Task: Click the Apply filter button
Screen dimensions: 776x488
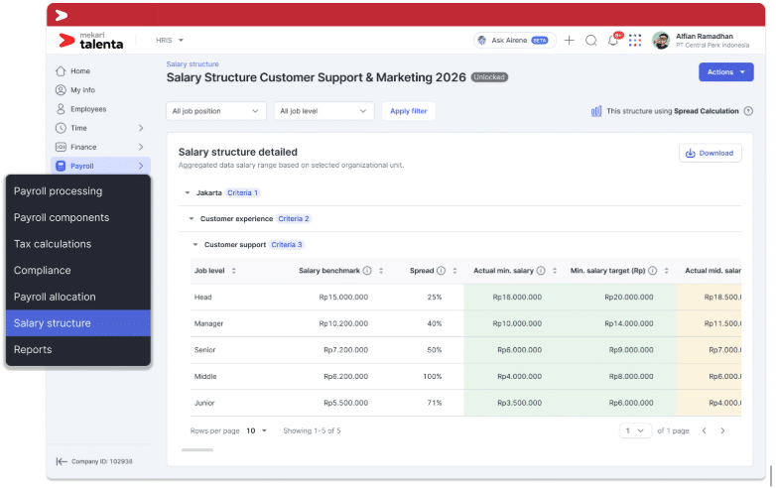Action: click(408, 111)
